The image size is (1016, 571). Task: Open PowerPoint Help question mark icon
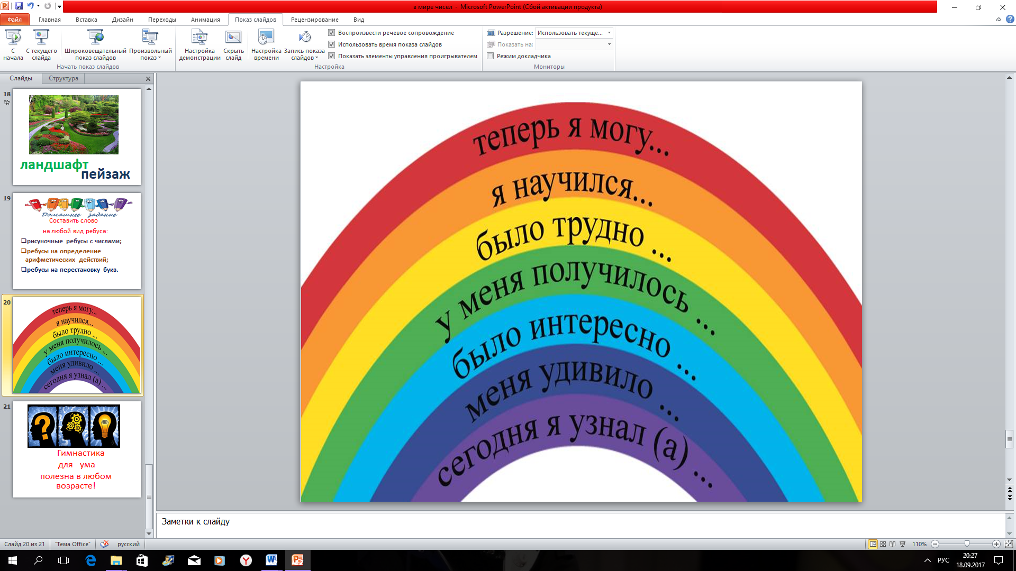[x=1010, y=20]
